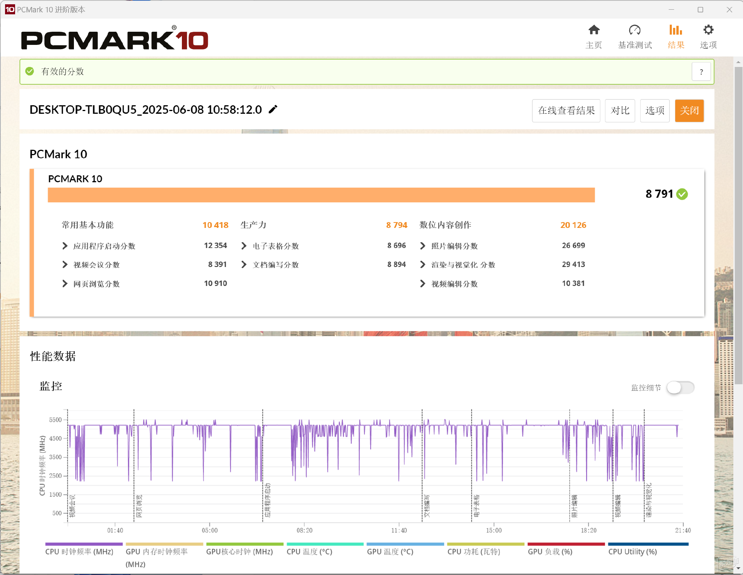Click the 网页浏览 marker in chart
Viewport: 743px width, 575px height.
pyautogui.click(x=139, y=506)
